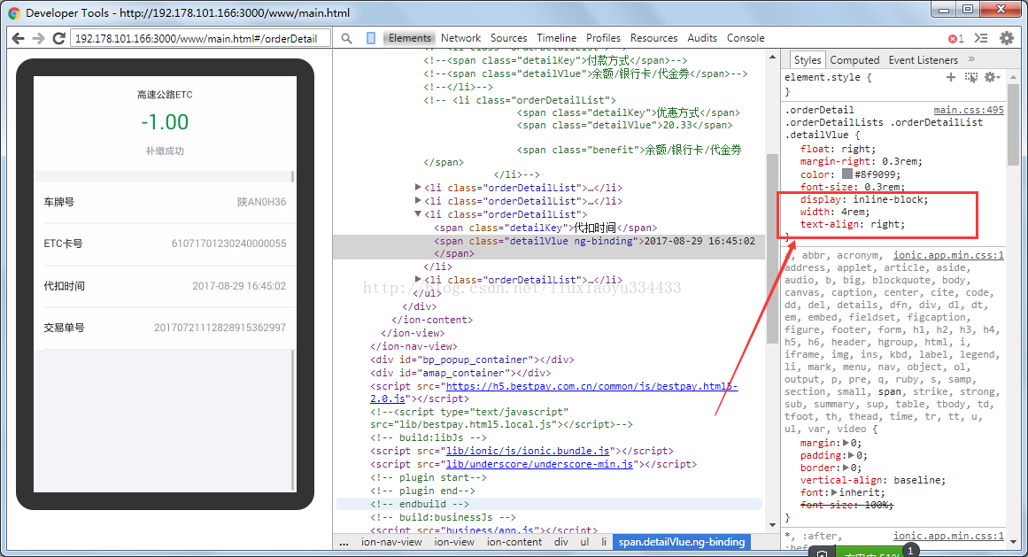Select the Computed sidebar tab
Viewport: 1028px width, 557px height.
pos(855,59)
